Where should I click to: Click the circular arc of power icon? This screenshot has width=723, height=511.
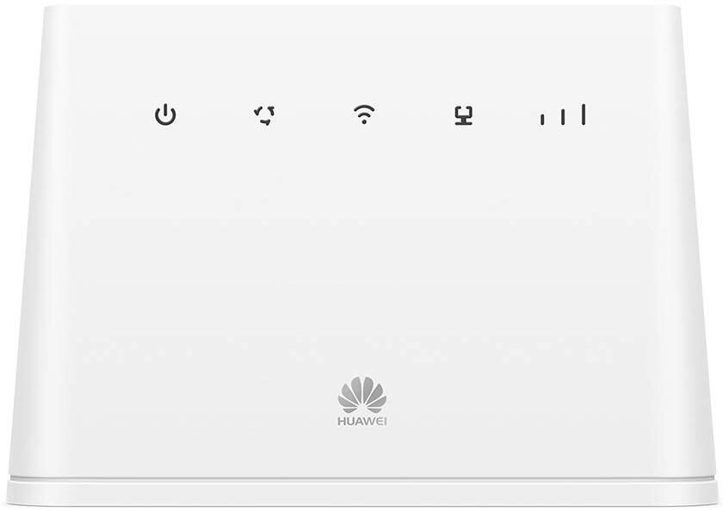165,117
